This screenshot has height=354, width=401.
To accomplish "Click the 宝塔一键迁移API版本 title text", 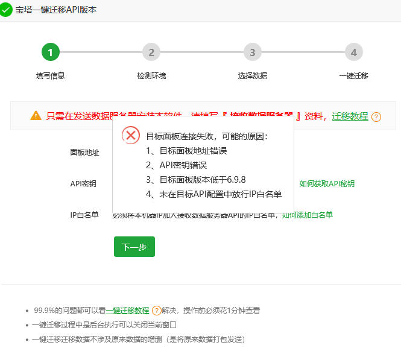I will [56, 10].
